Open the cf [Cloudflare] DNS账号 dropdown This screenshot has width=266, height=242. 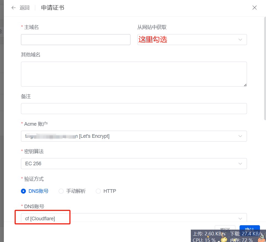(x=134, y=219)
